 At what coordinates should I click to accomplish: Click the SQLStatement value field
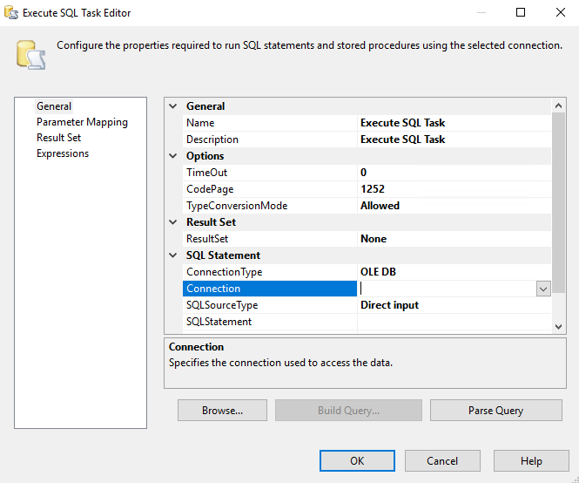click(x=453, y=322)
